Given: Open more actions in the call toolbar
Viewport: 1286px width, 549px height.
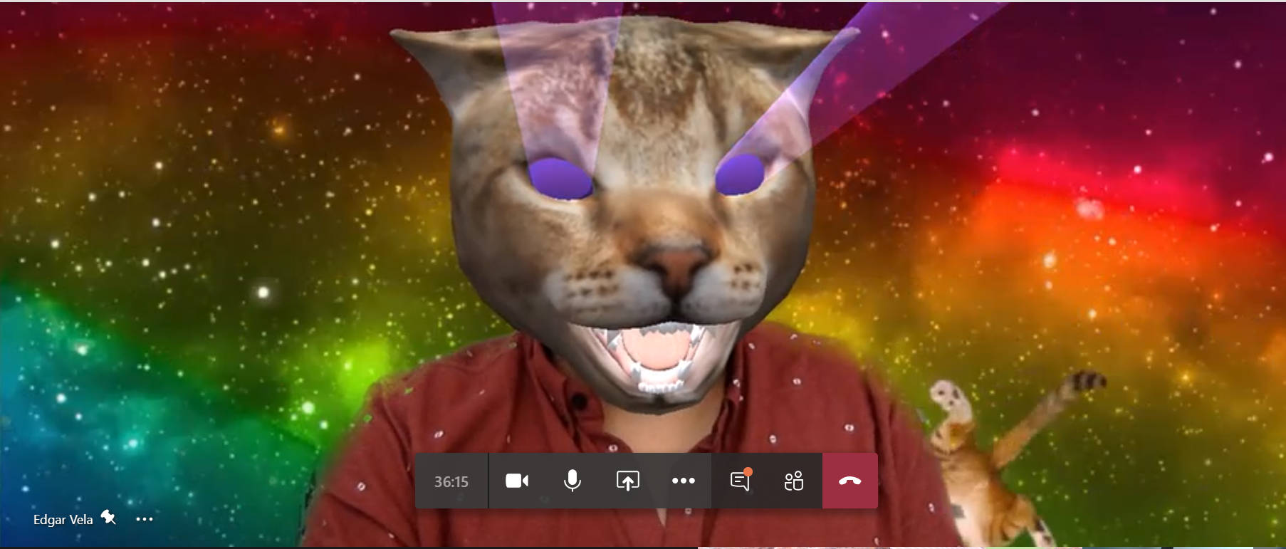Looking at the screenshot, I should click(x=683, y=481).
